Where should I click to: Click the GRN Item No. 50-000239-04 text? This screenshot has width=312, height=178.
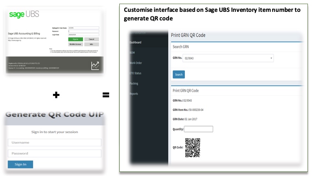(x=188, y=110)
